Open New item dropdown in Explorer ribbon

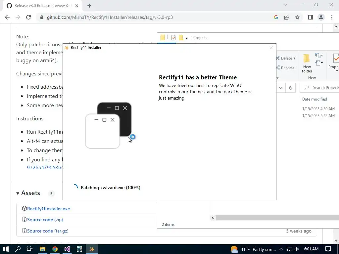[x=319, y=55]
